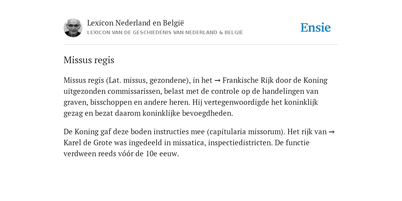Click the Lexicon van de Geschiedenis subtitle
The width and height of the screenshot is (402, 201).
coord(165,33)
